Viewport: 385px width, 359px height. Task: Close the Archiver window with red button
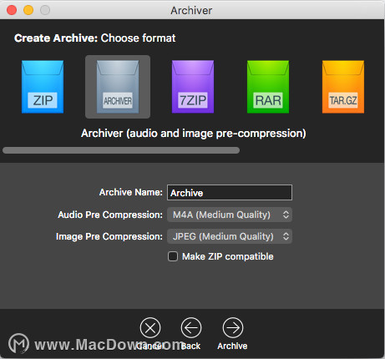12,10
